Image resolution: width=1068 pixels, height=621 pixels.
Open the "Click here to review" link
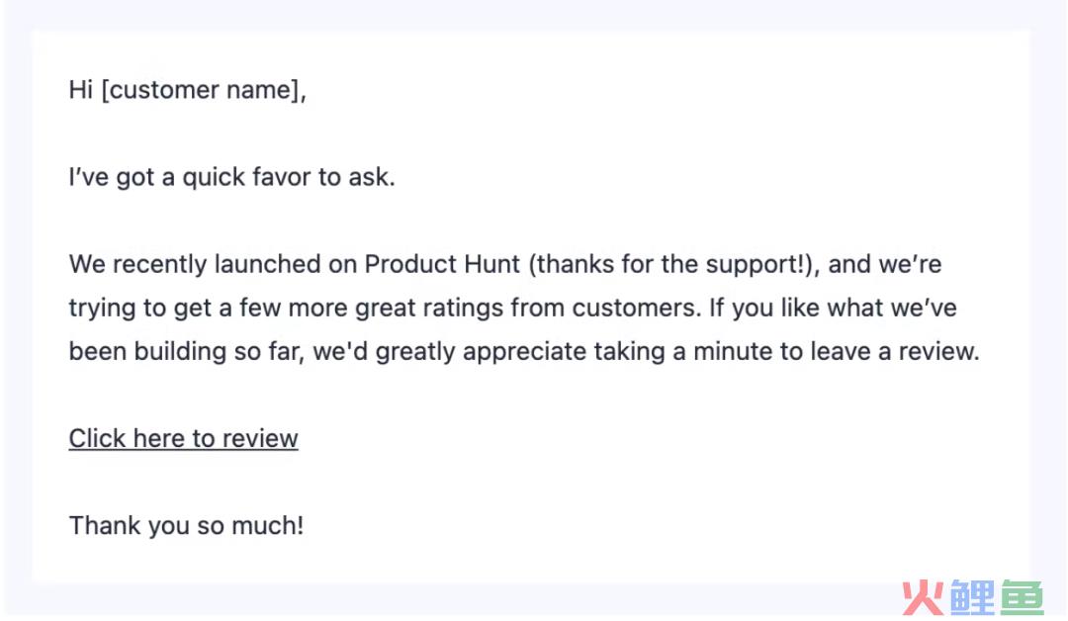[x=183, y=438]
